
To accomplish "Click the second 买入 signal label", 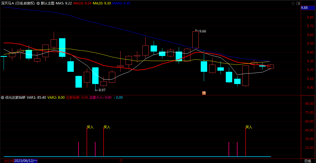I will click(x=107, y=127).
